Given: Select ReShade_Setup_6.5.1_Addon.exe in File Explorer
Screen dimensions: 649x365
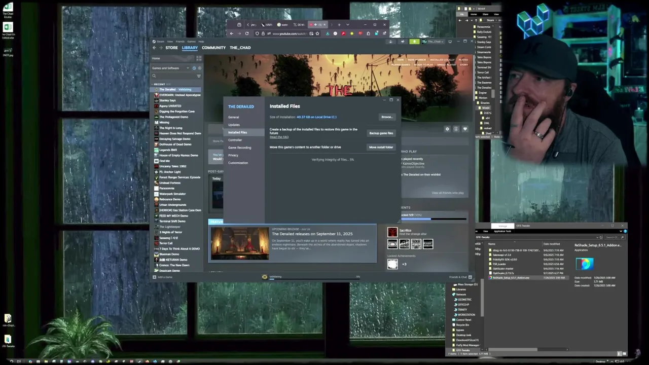Looking at the screenshot, I should [510, 278].
